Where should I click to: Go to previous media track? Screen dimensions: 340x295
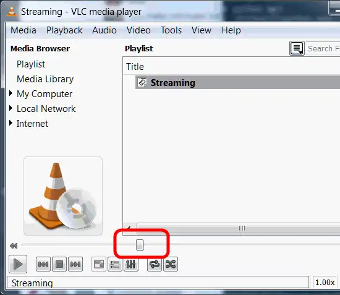43,264
